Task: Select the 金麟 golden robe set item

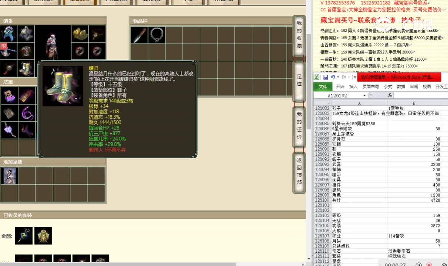Action: tap(43, 236)
